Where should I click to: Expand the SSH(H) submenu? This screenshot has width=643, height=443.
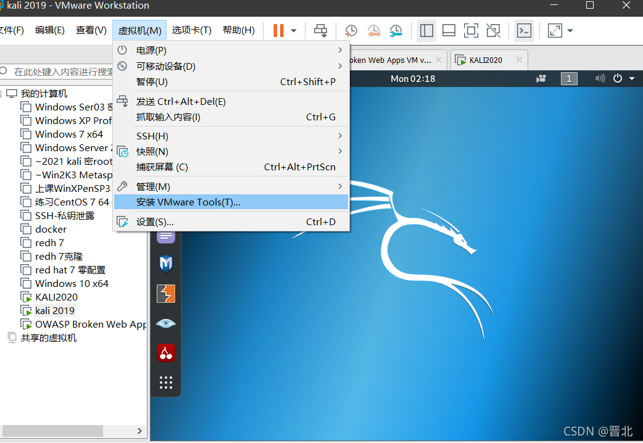click(231, 136)
